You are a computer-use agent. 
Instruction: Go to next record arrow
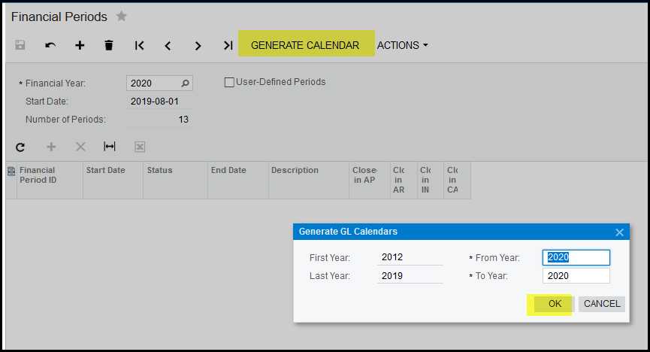click(x=198, y=45)
